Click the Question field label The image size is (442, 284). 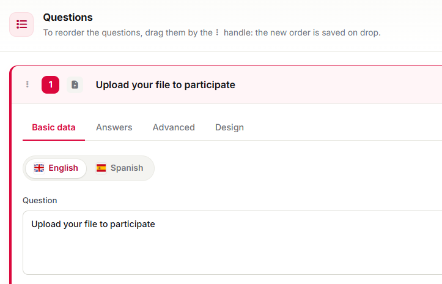40,200
